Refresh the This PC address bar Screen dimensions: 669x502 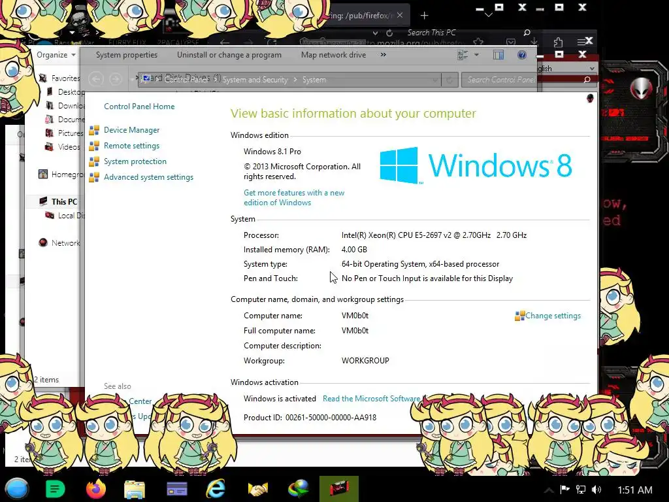pyautogui.click(x=389, y=33)
